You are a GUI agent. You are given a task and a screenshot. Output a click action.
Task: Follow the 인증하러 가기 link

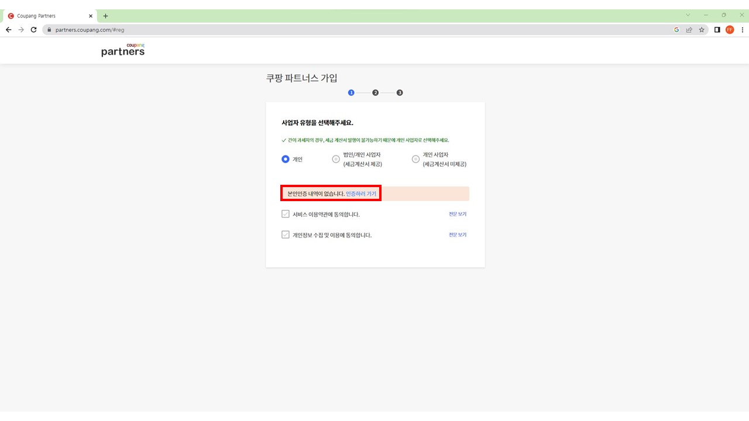pos(361,194)
